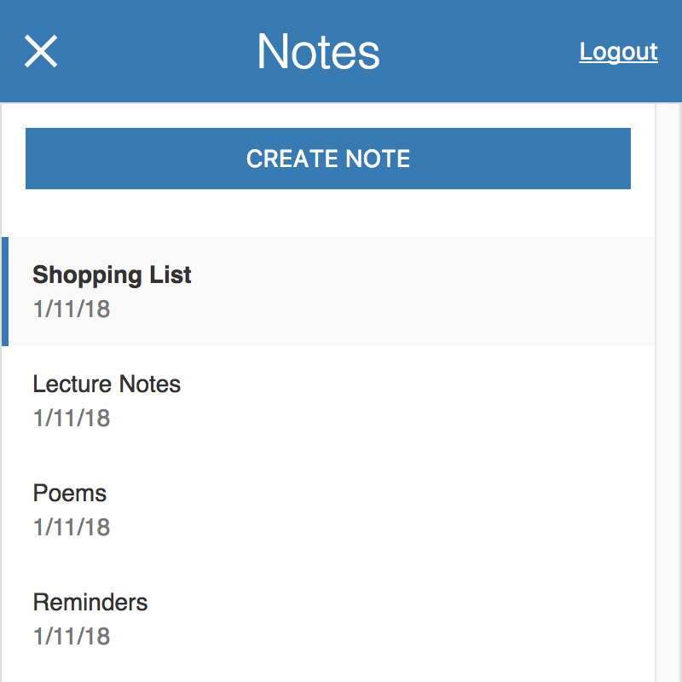
Task: Click the date under Lecture Notes
Action: (x=72, y=419)
